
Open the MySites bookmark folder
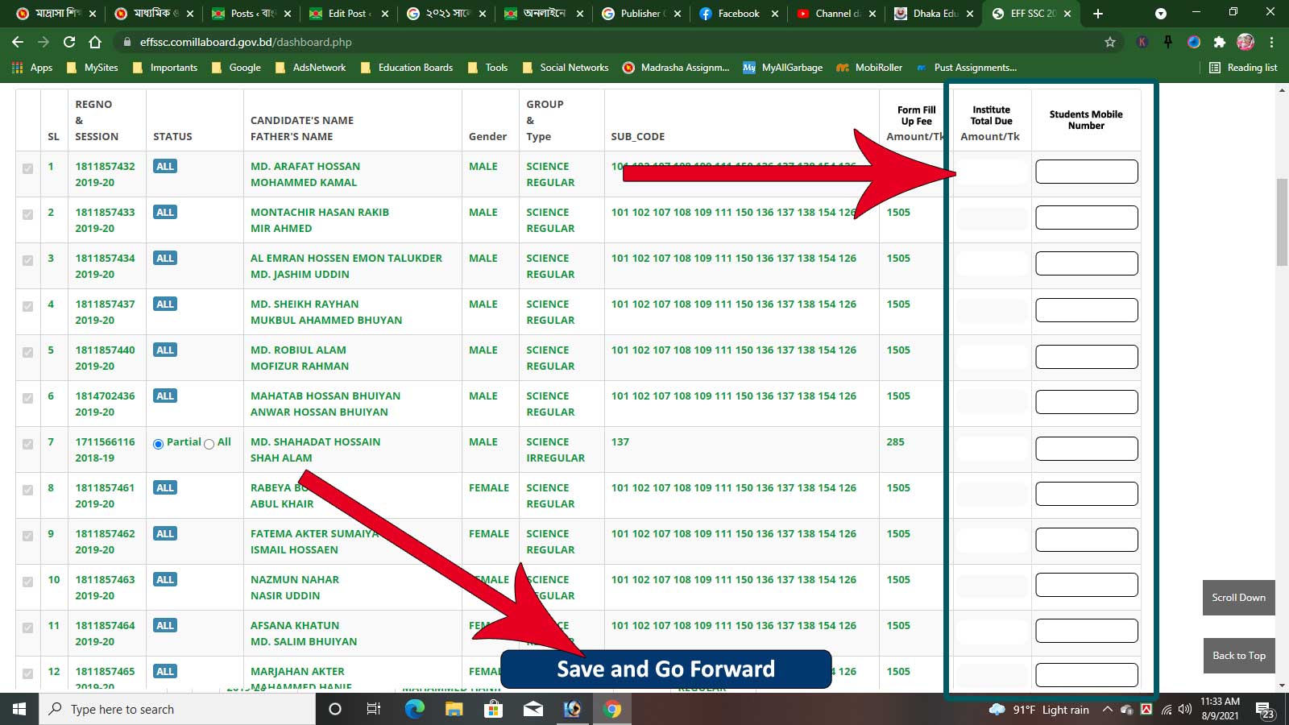pos(92,68)
